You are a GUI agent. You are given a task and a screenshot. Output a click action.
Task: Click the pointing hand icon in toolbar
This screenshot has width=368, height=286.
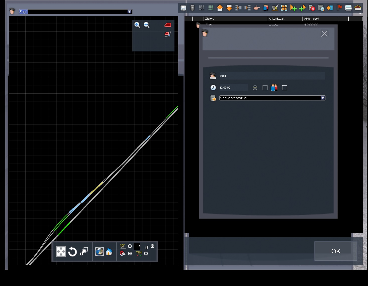point(257,8)
